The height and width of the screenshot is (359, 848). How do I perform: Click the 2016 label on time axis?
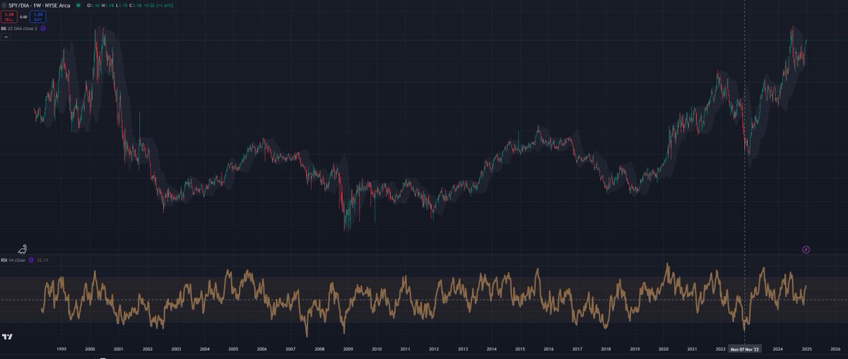[x=548, y=349]
